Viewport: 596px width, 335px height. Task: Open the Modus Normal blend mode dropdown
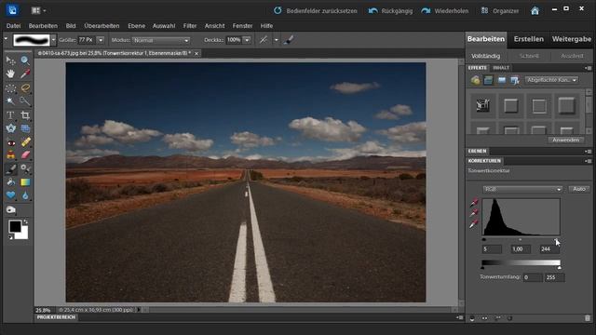pyautogui.click(x=161, y=40)
